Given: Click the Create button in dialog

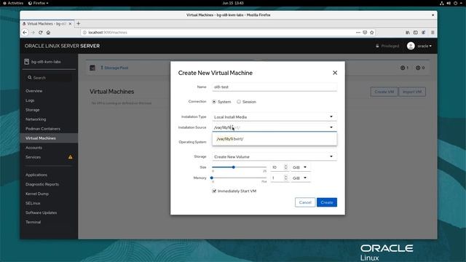Looking at the screenshot, I should pyautogui.click(x=327, y=202).
